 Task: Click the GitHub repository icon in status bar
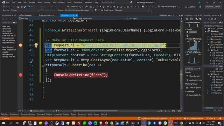tap(139, 118)
